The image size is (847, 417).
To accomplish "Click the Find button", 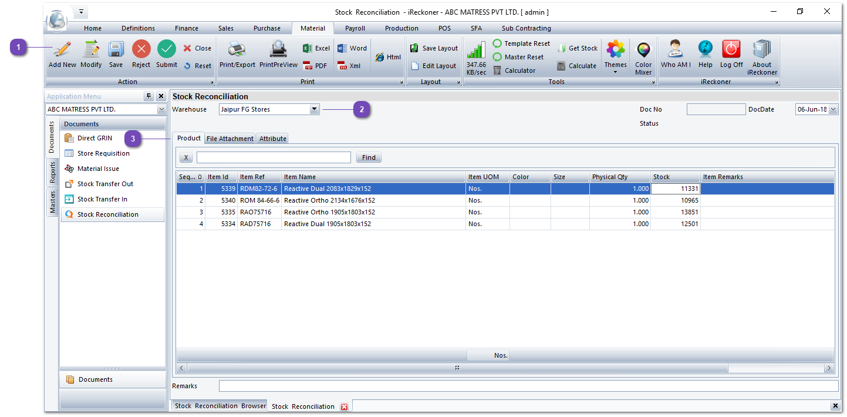I will click(369, 157).
